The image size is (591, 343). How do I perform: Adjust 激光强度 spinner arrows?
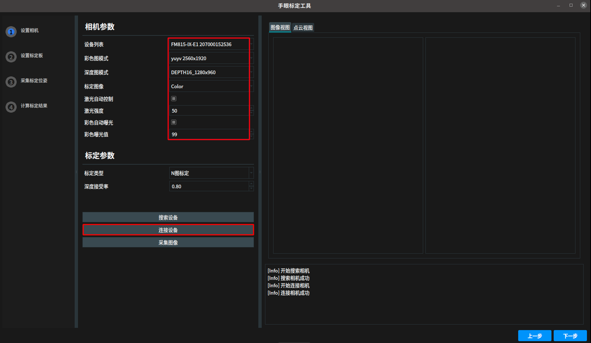(251, 111)
